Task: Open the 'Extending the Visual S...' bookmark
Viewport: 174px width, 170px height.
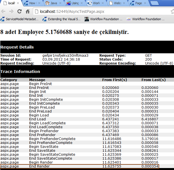Action: tap(61, 19)
